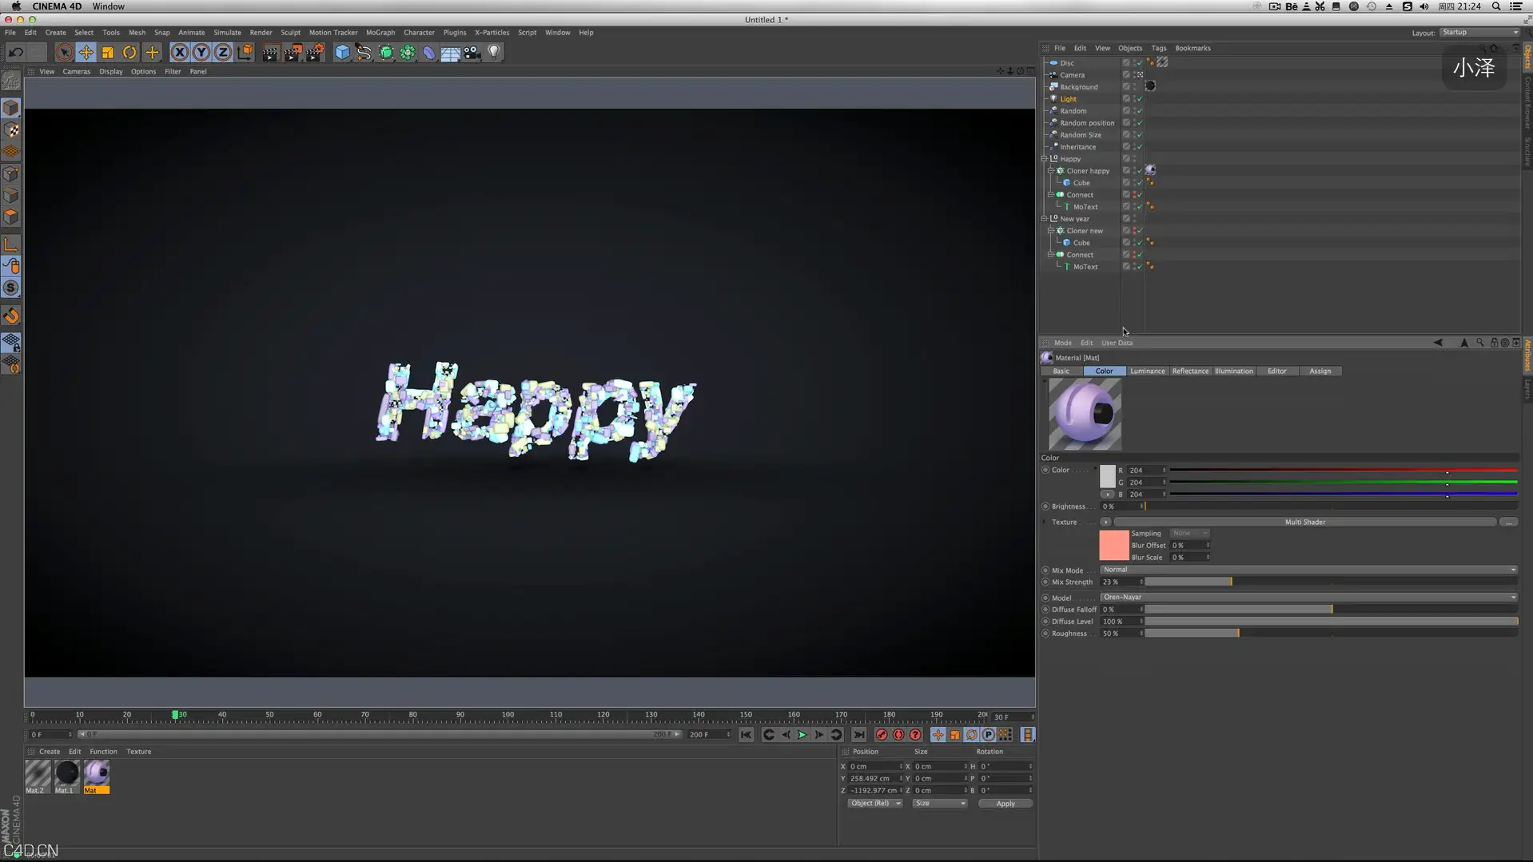Click the Coordinate System cube icon
1533x862 pixels.
click(245, 53)
